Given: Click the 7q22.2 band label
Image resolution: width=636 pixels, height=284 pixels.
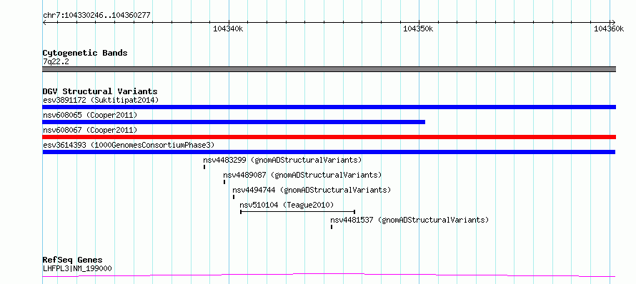Looking at the screenshot, I should coord(55,61).
